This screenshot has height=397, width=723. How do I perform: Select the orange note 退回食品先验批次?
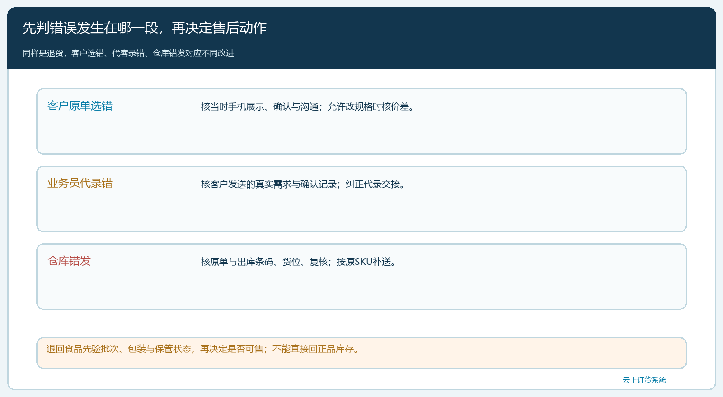(x=361, y=353)
